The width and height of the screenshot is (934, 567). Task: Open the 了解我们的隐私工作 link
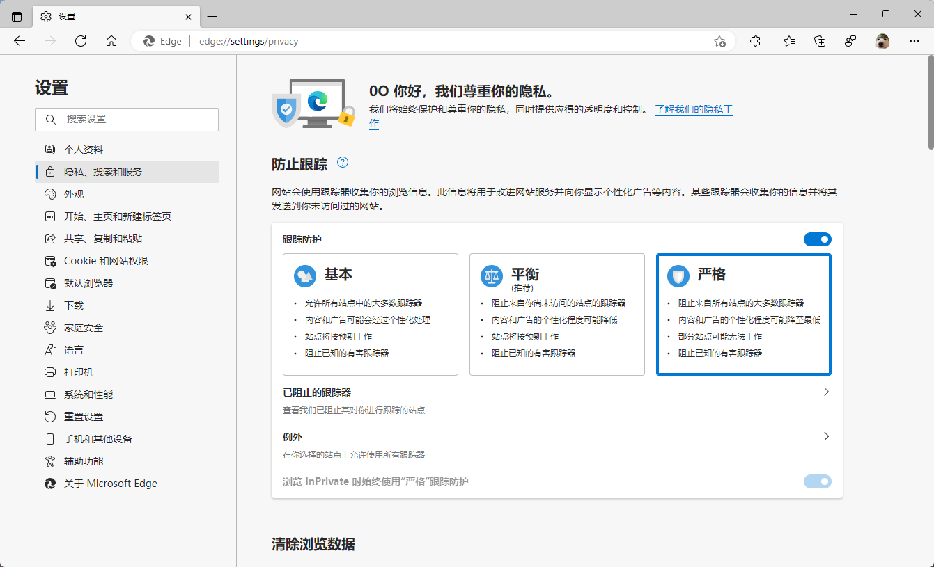[x=694, y=109]
